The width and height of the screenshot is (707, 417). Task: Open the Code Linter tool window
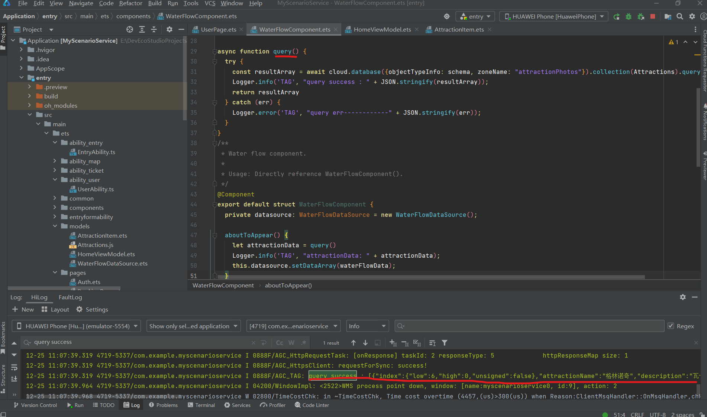(x=312, y=405)
